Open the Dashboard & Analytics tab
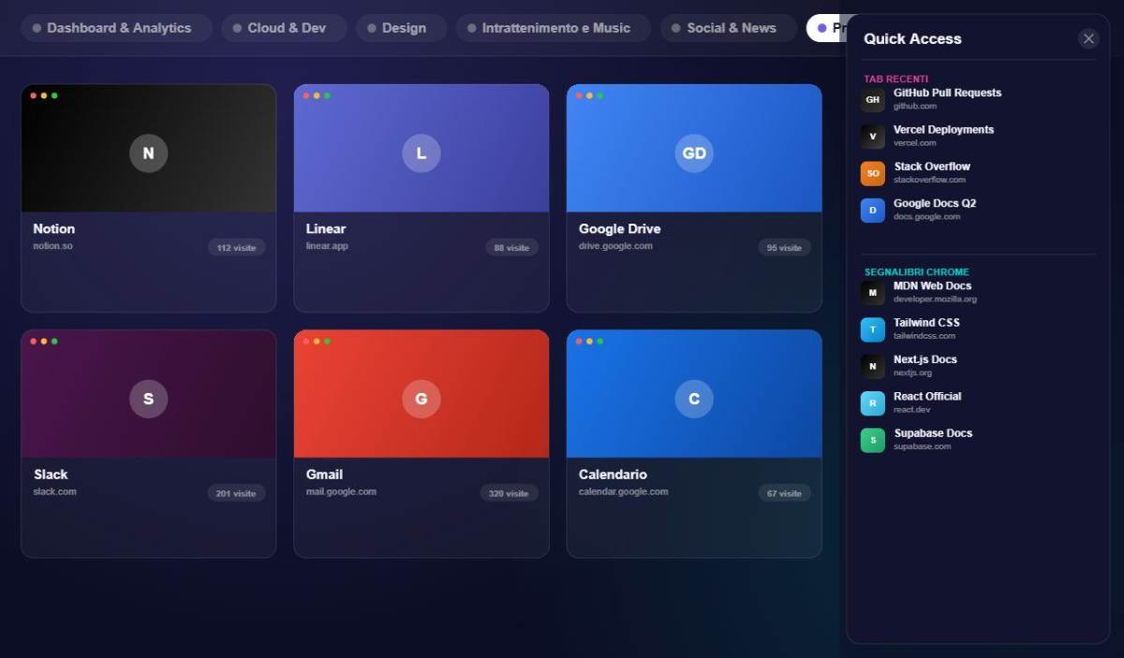 pos(114,28)
